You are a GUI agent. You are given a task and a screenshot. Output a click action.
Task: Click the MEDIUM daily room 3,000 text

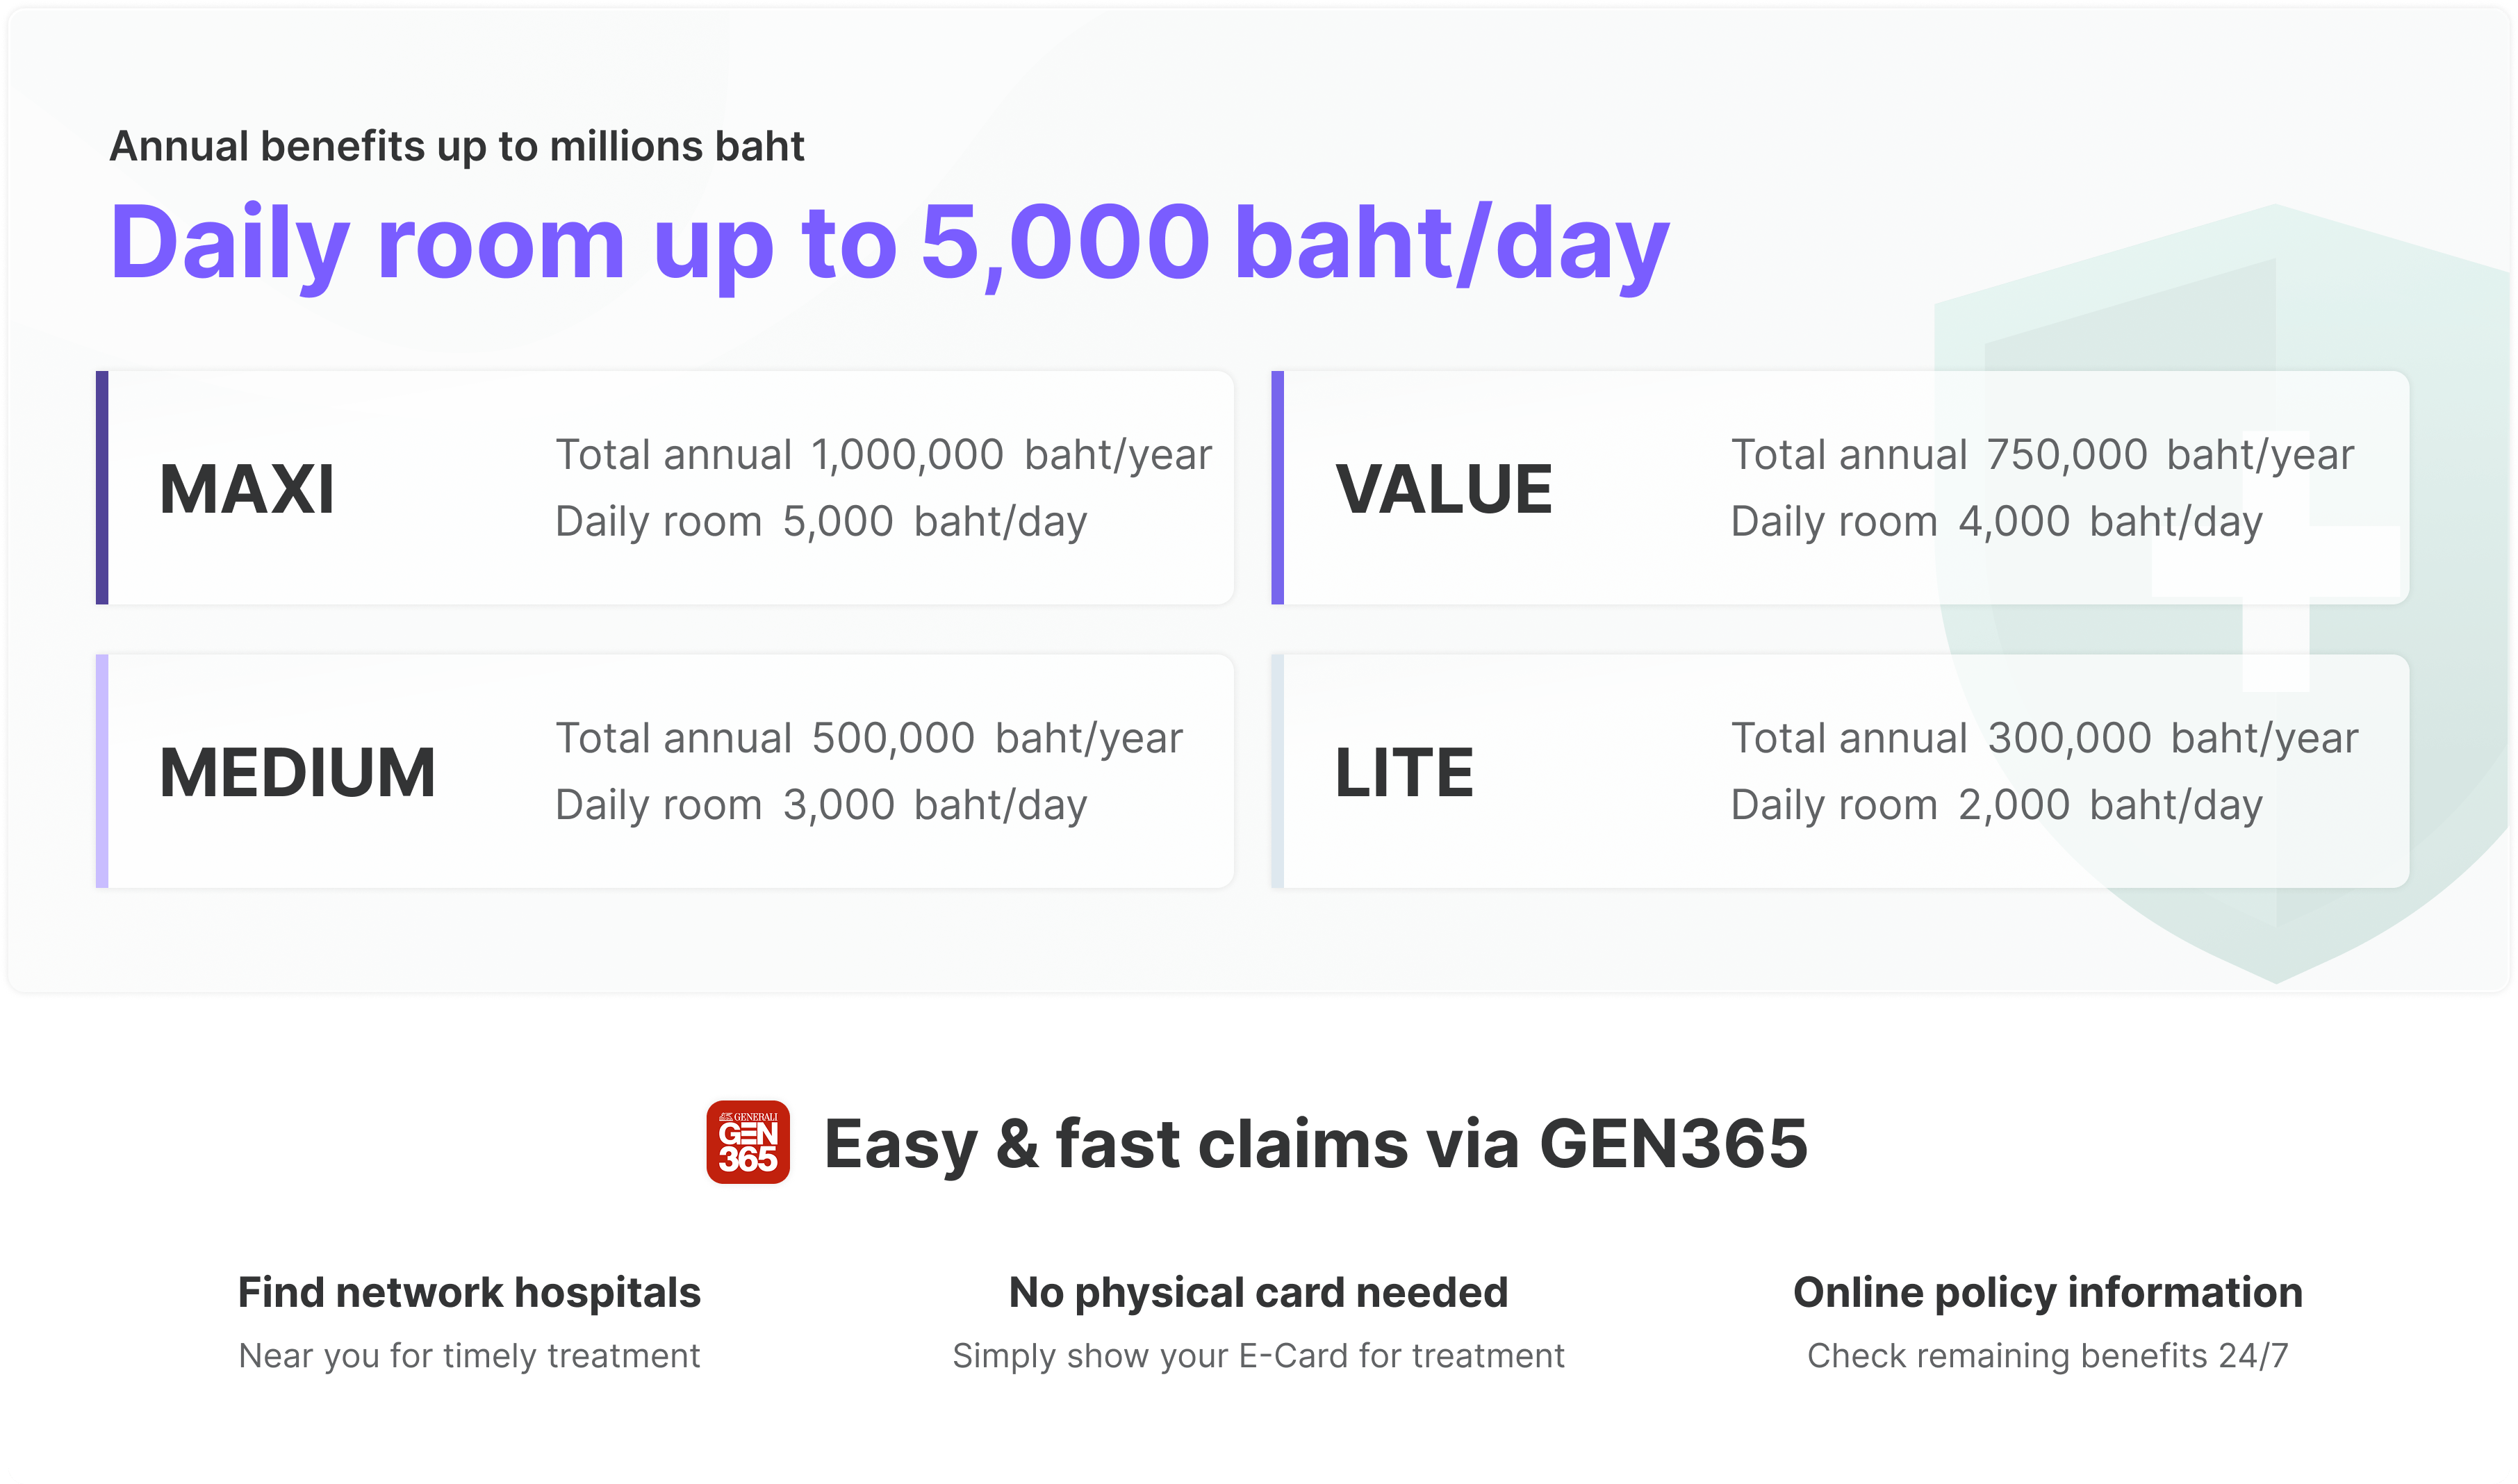(821, 805)
